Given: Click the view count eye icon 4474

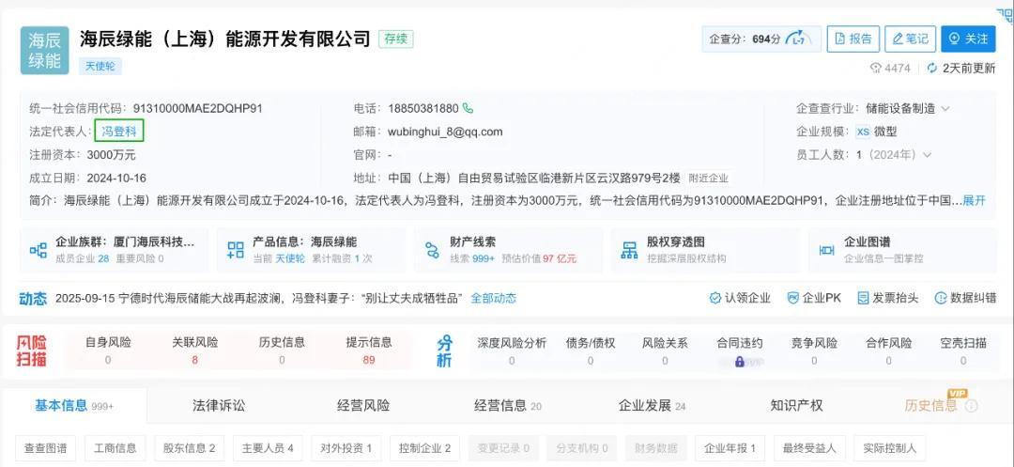Looking at the screenshot, I should tap(876, 68).
